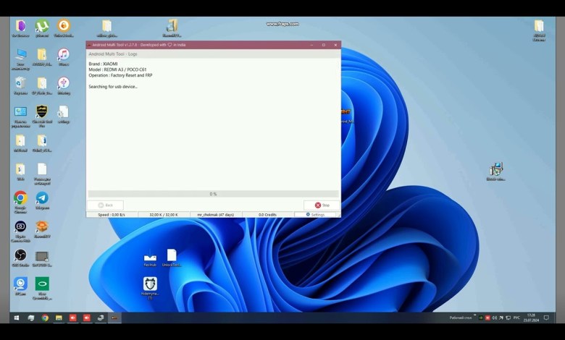Screen dimensions: 565x340
Task: Click the 0 % progress bar
Action: click(213, 194)
